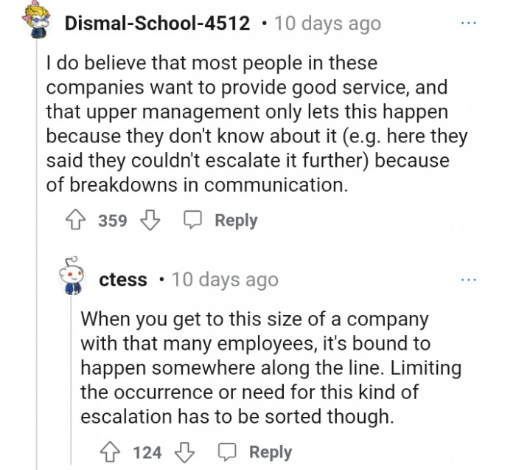The image size is (516, 470).
Task: Reply to the ctess comment
Action: [257, 452]
